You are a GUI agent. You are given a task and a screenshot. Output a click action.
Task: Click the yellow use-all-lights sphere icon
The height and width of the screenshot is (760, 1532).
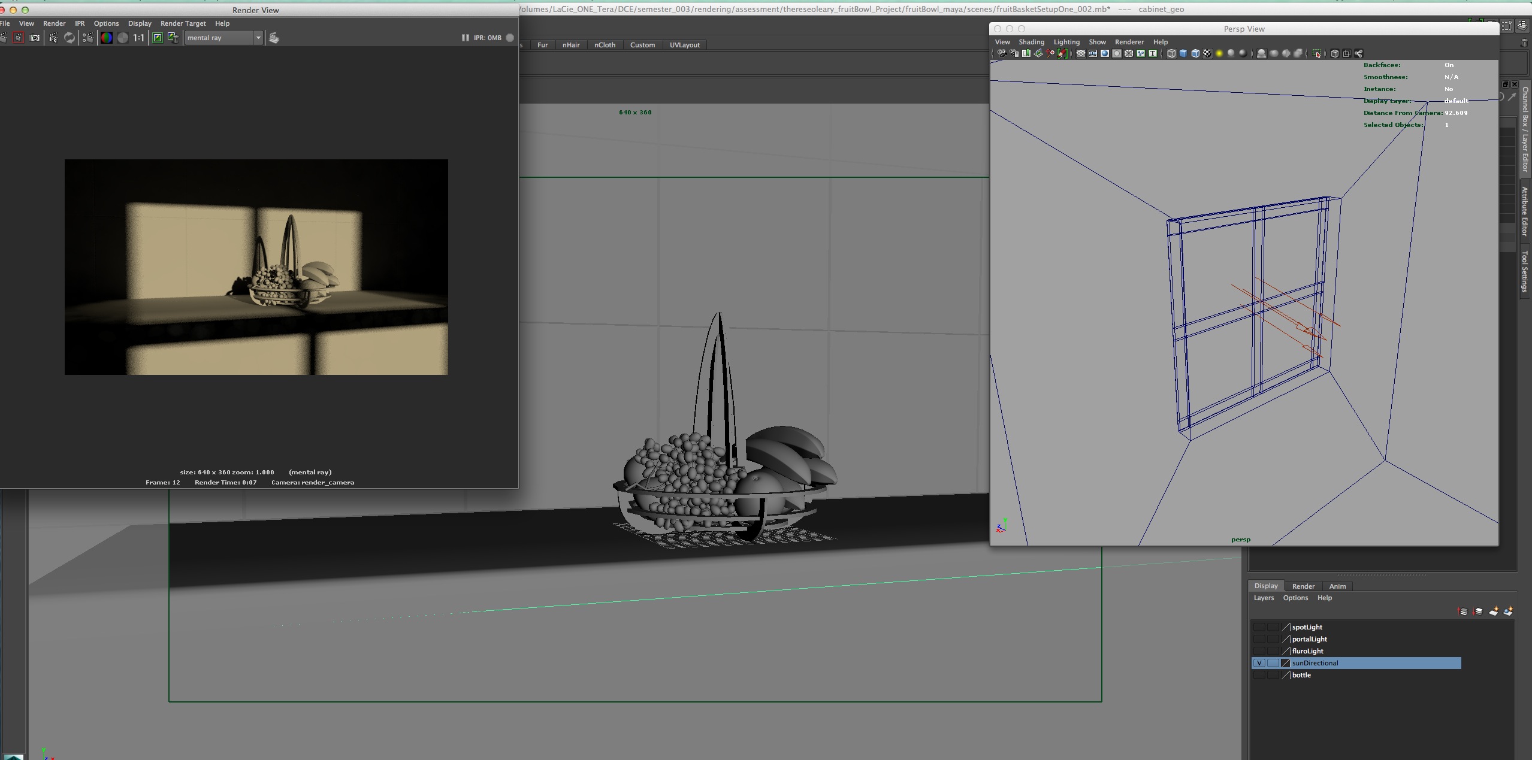[1219, 53]
